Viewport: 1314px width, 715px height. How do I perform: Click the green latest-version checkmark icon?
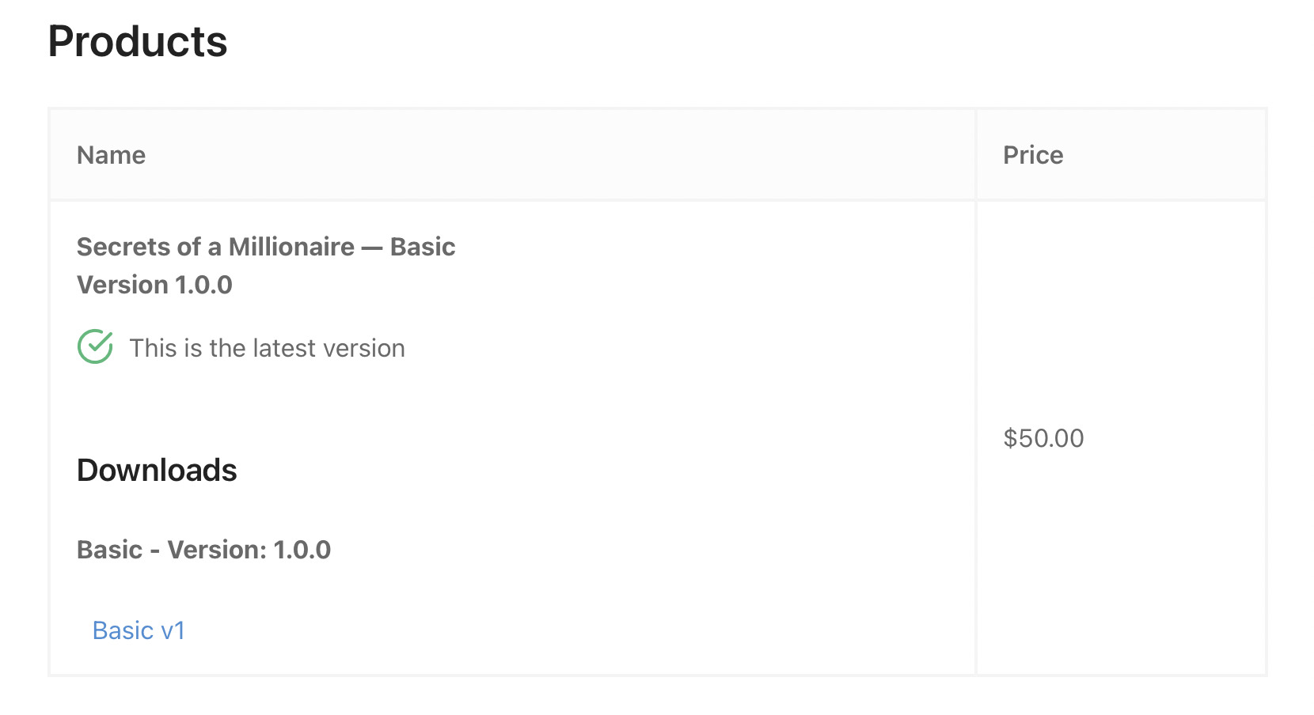click(x=95, y=346)
